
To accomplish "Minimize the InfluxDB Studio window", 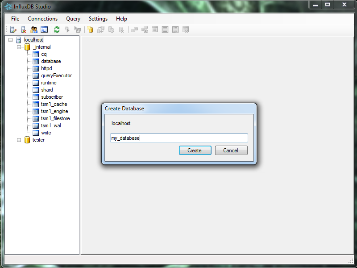I will [315, 4].
